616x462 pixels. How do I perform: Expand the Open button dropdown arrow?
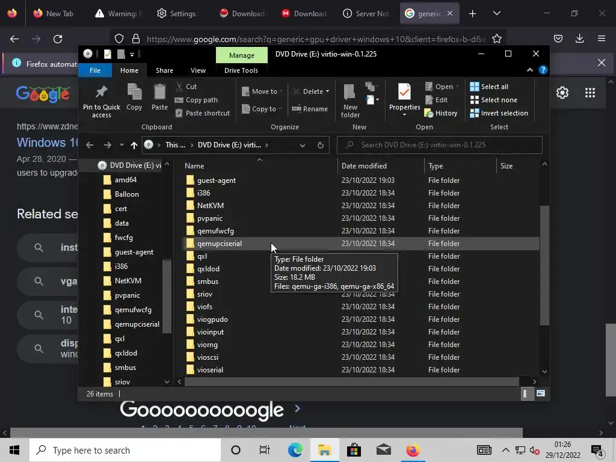pos(458,87)
